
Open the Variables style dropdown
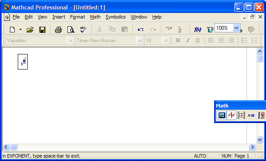click(x=71, y=41)
